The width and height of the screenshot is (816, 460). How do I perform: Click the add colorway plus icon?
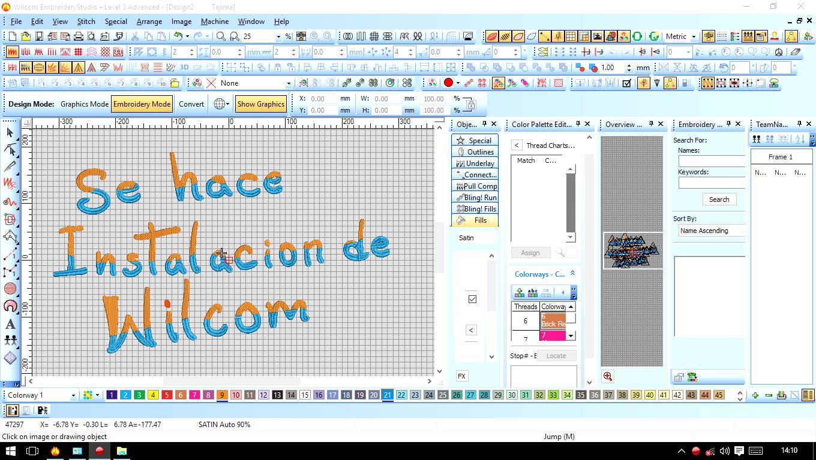[520, 293]
